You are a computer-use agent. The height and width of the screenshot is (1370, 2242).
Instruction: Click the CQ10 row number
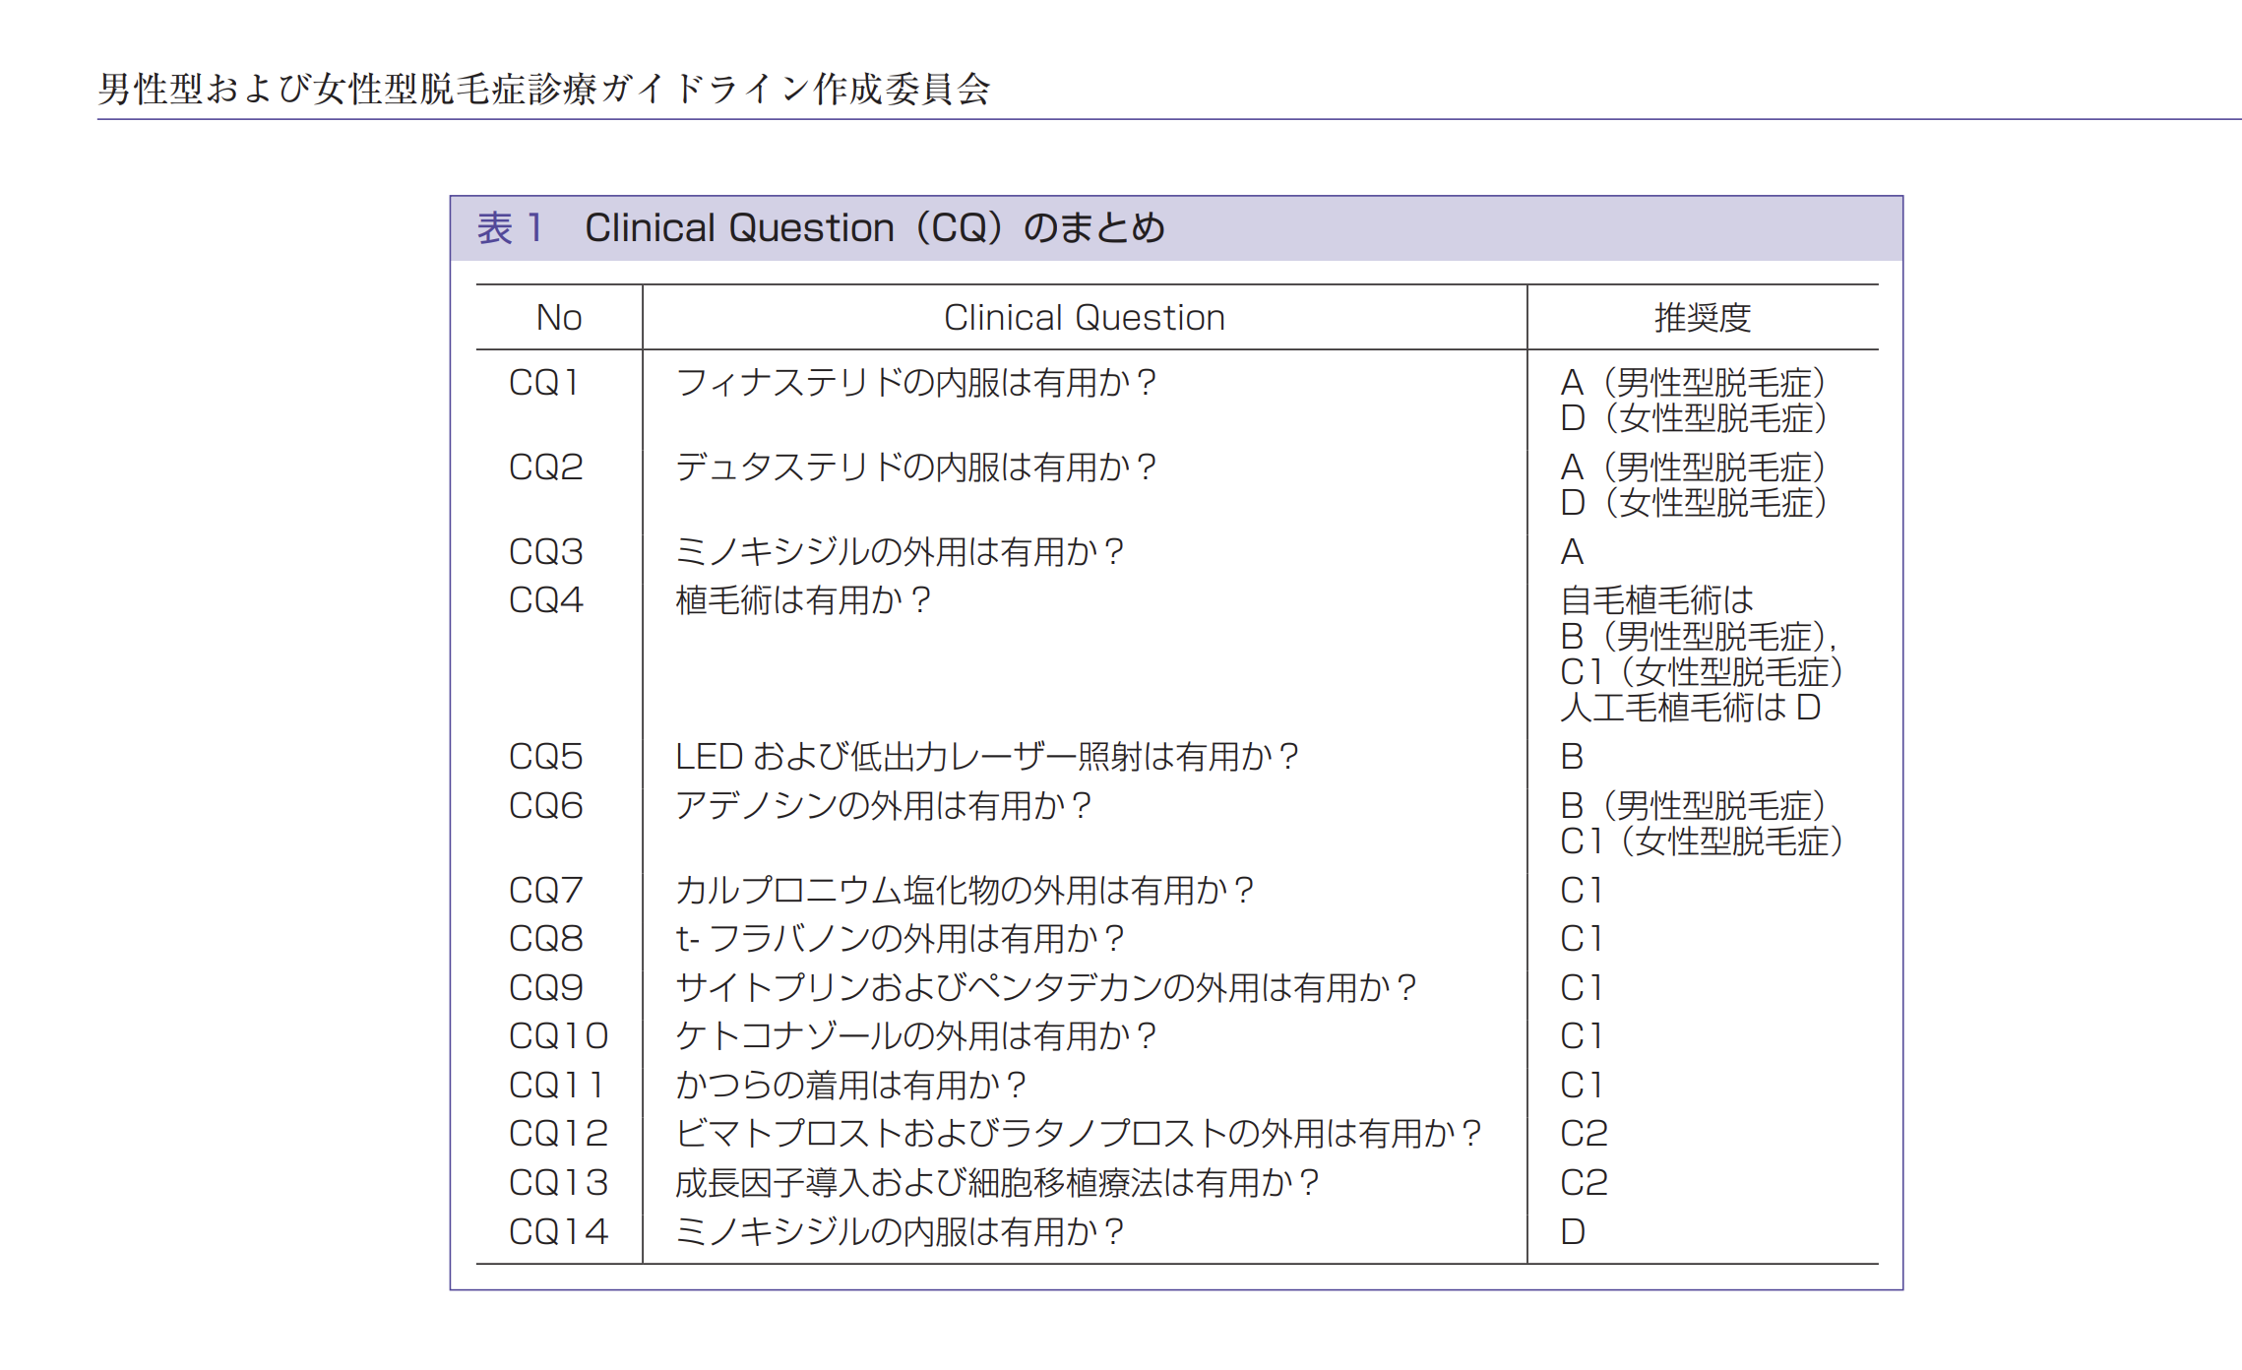558,1036
